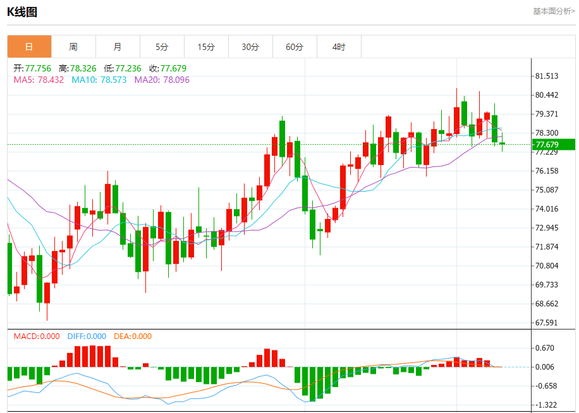
Task: Click the 高:78.326 high price value
Action: point(78,68)
